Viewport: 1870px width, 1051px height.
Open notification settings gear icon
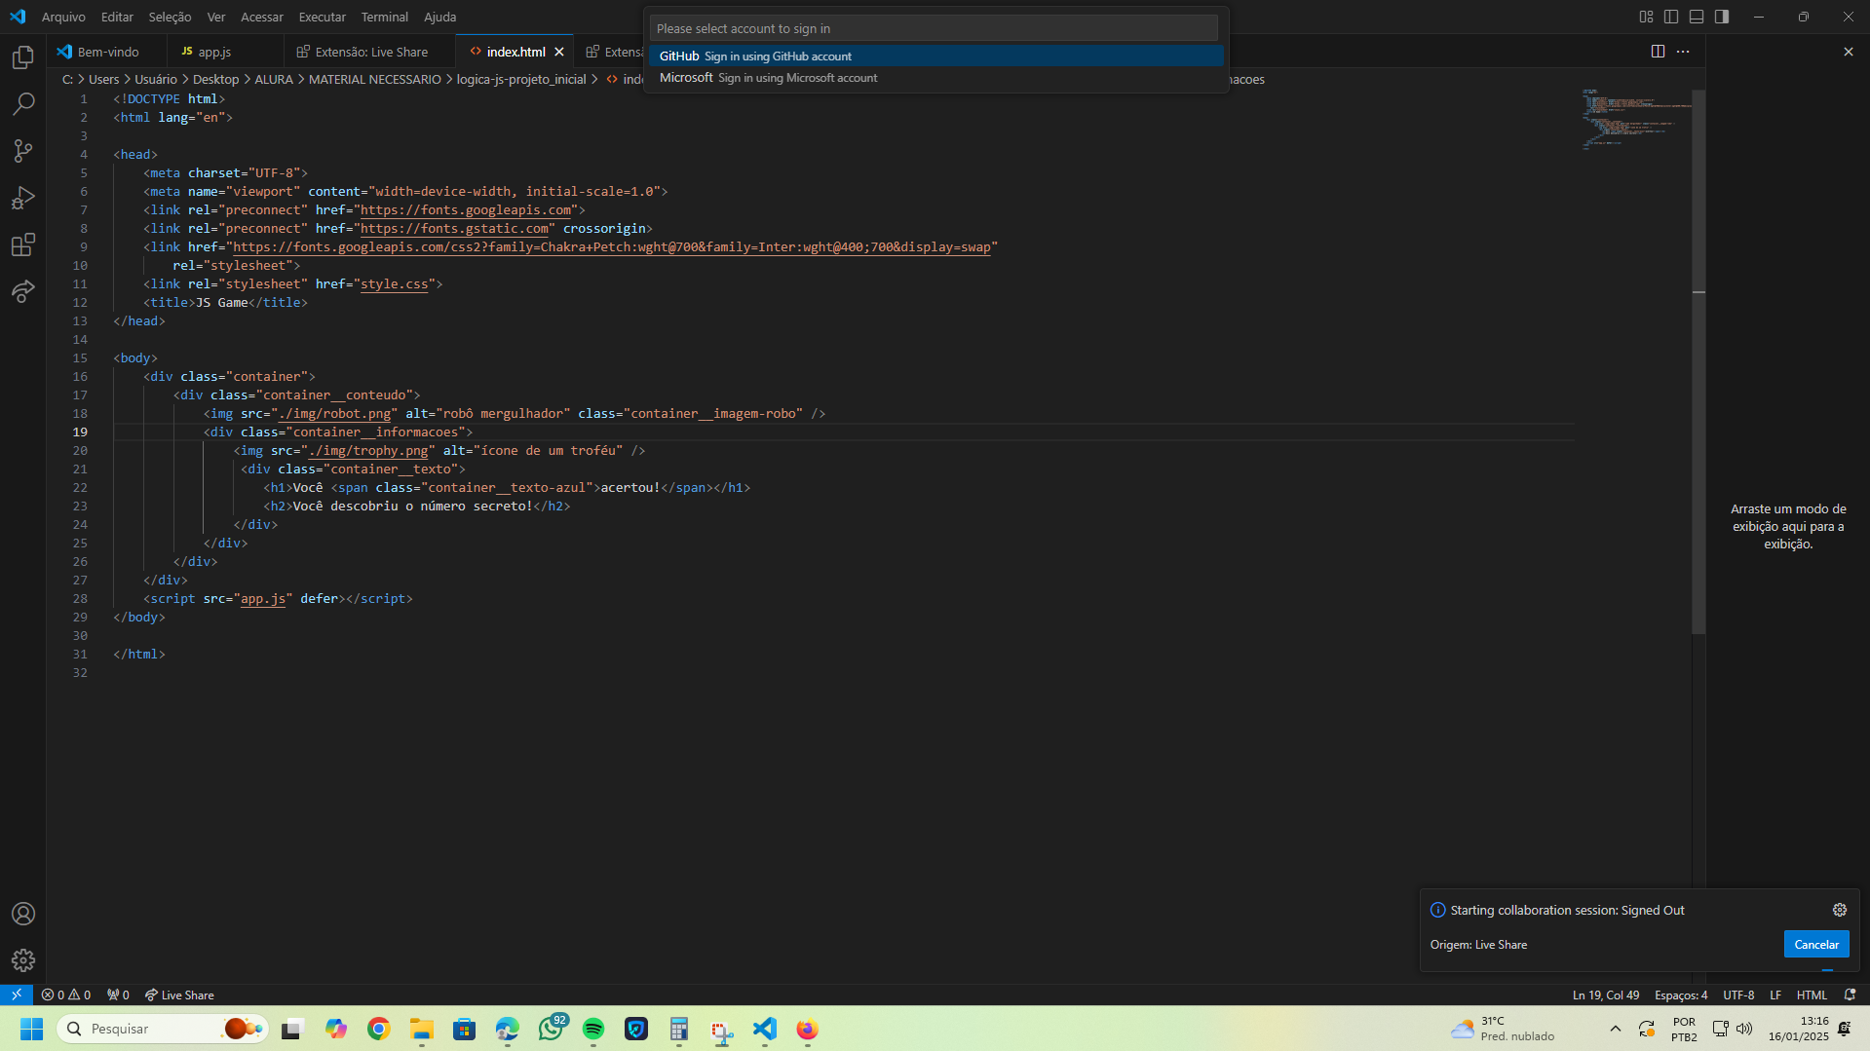coord(1839,910)
